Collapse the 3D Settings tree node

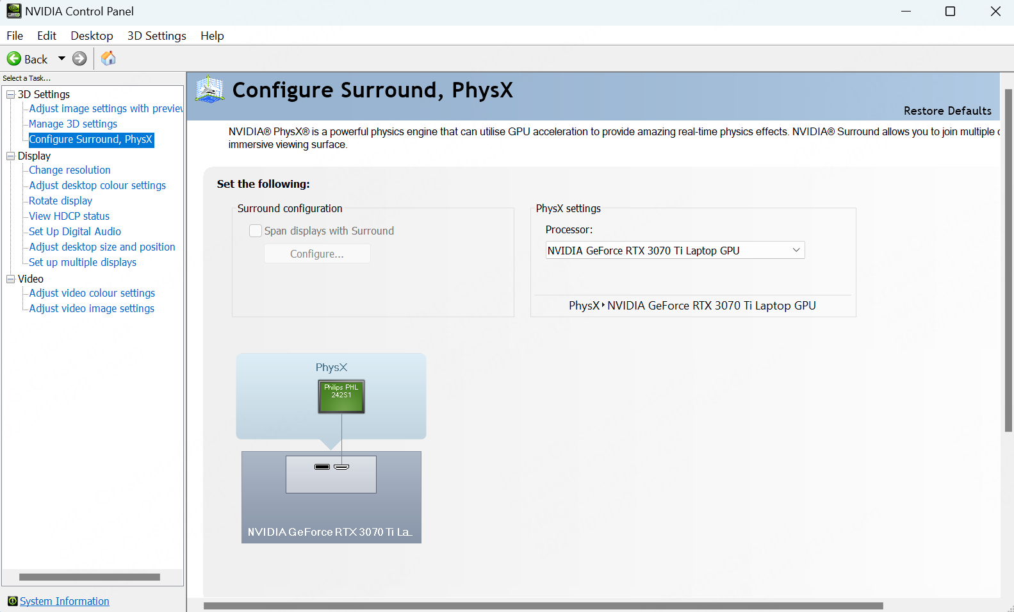[x=10, y=94]
